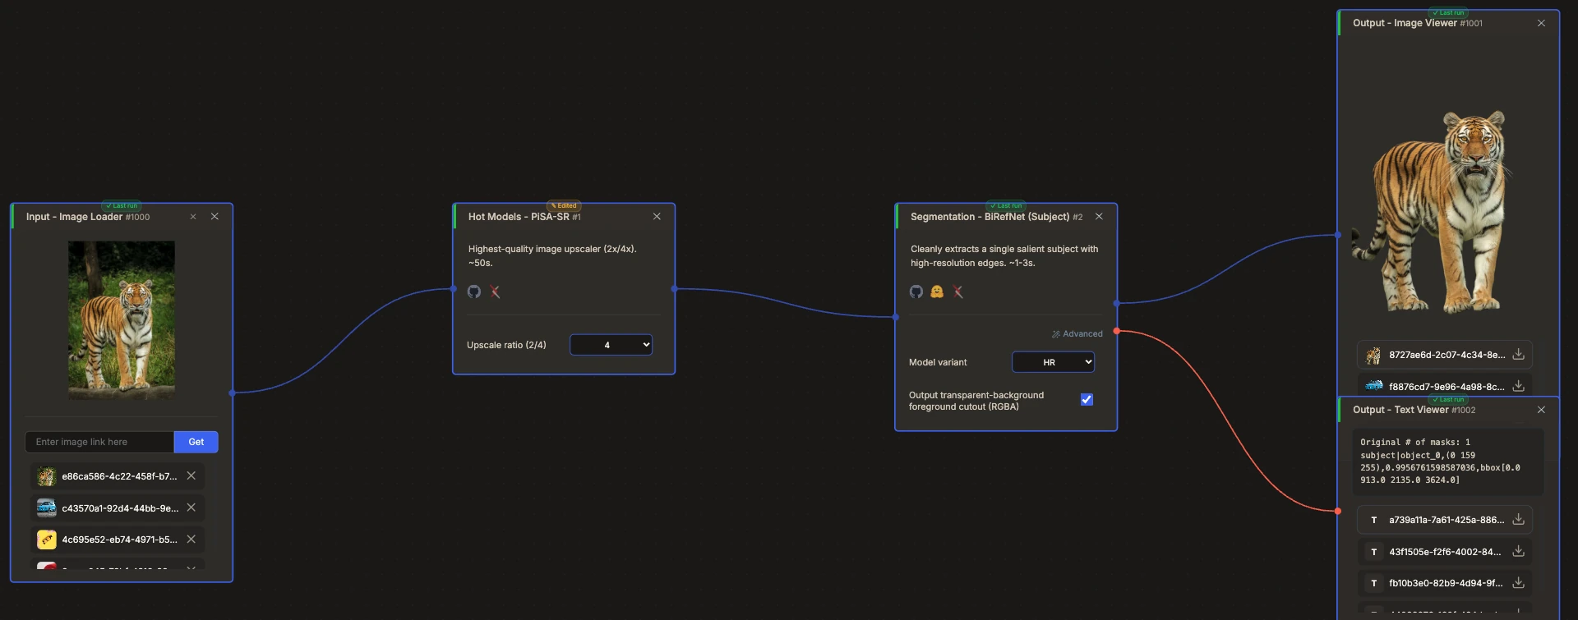Focus the 'Enter image link here' field
The height and width of the screenshot is (620, 1578).
click(x=99, y=442)
